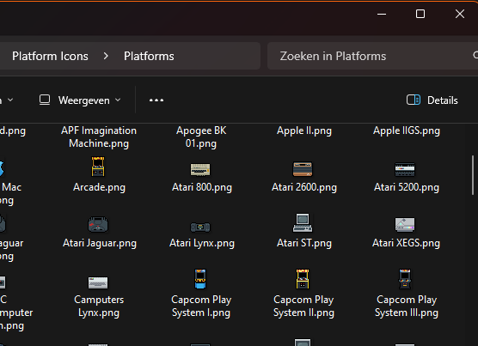
Task: Click the Weergeven view layout icon
Action: [x=45, y=100]
